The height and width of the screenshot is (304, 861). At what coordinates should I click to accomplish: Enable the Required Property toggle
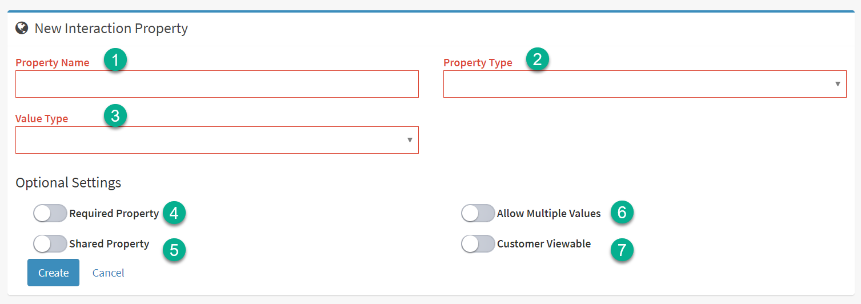[x=50, y=214]
